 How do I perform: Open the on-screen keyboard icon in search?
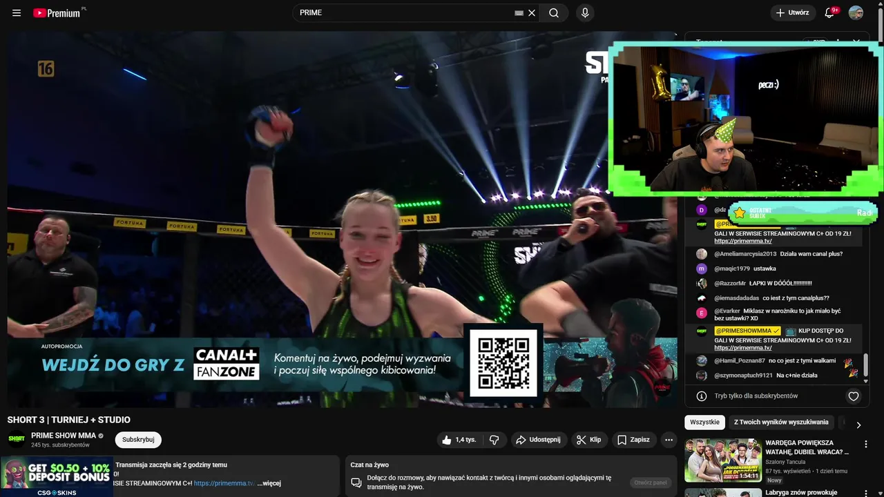519,12
